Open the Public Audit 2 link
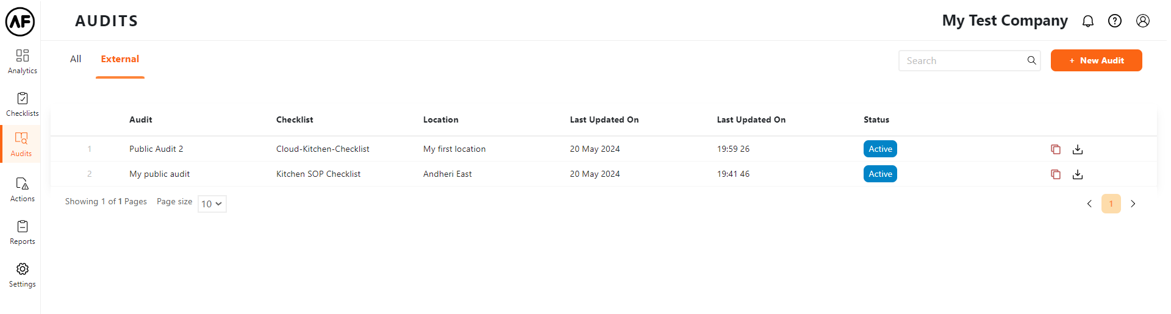This screenshot has height=314, width=1171. pos(156,149)
